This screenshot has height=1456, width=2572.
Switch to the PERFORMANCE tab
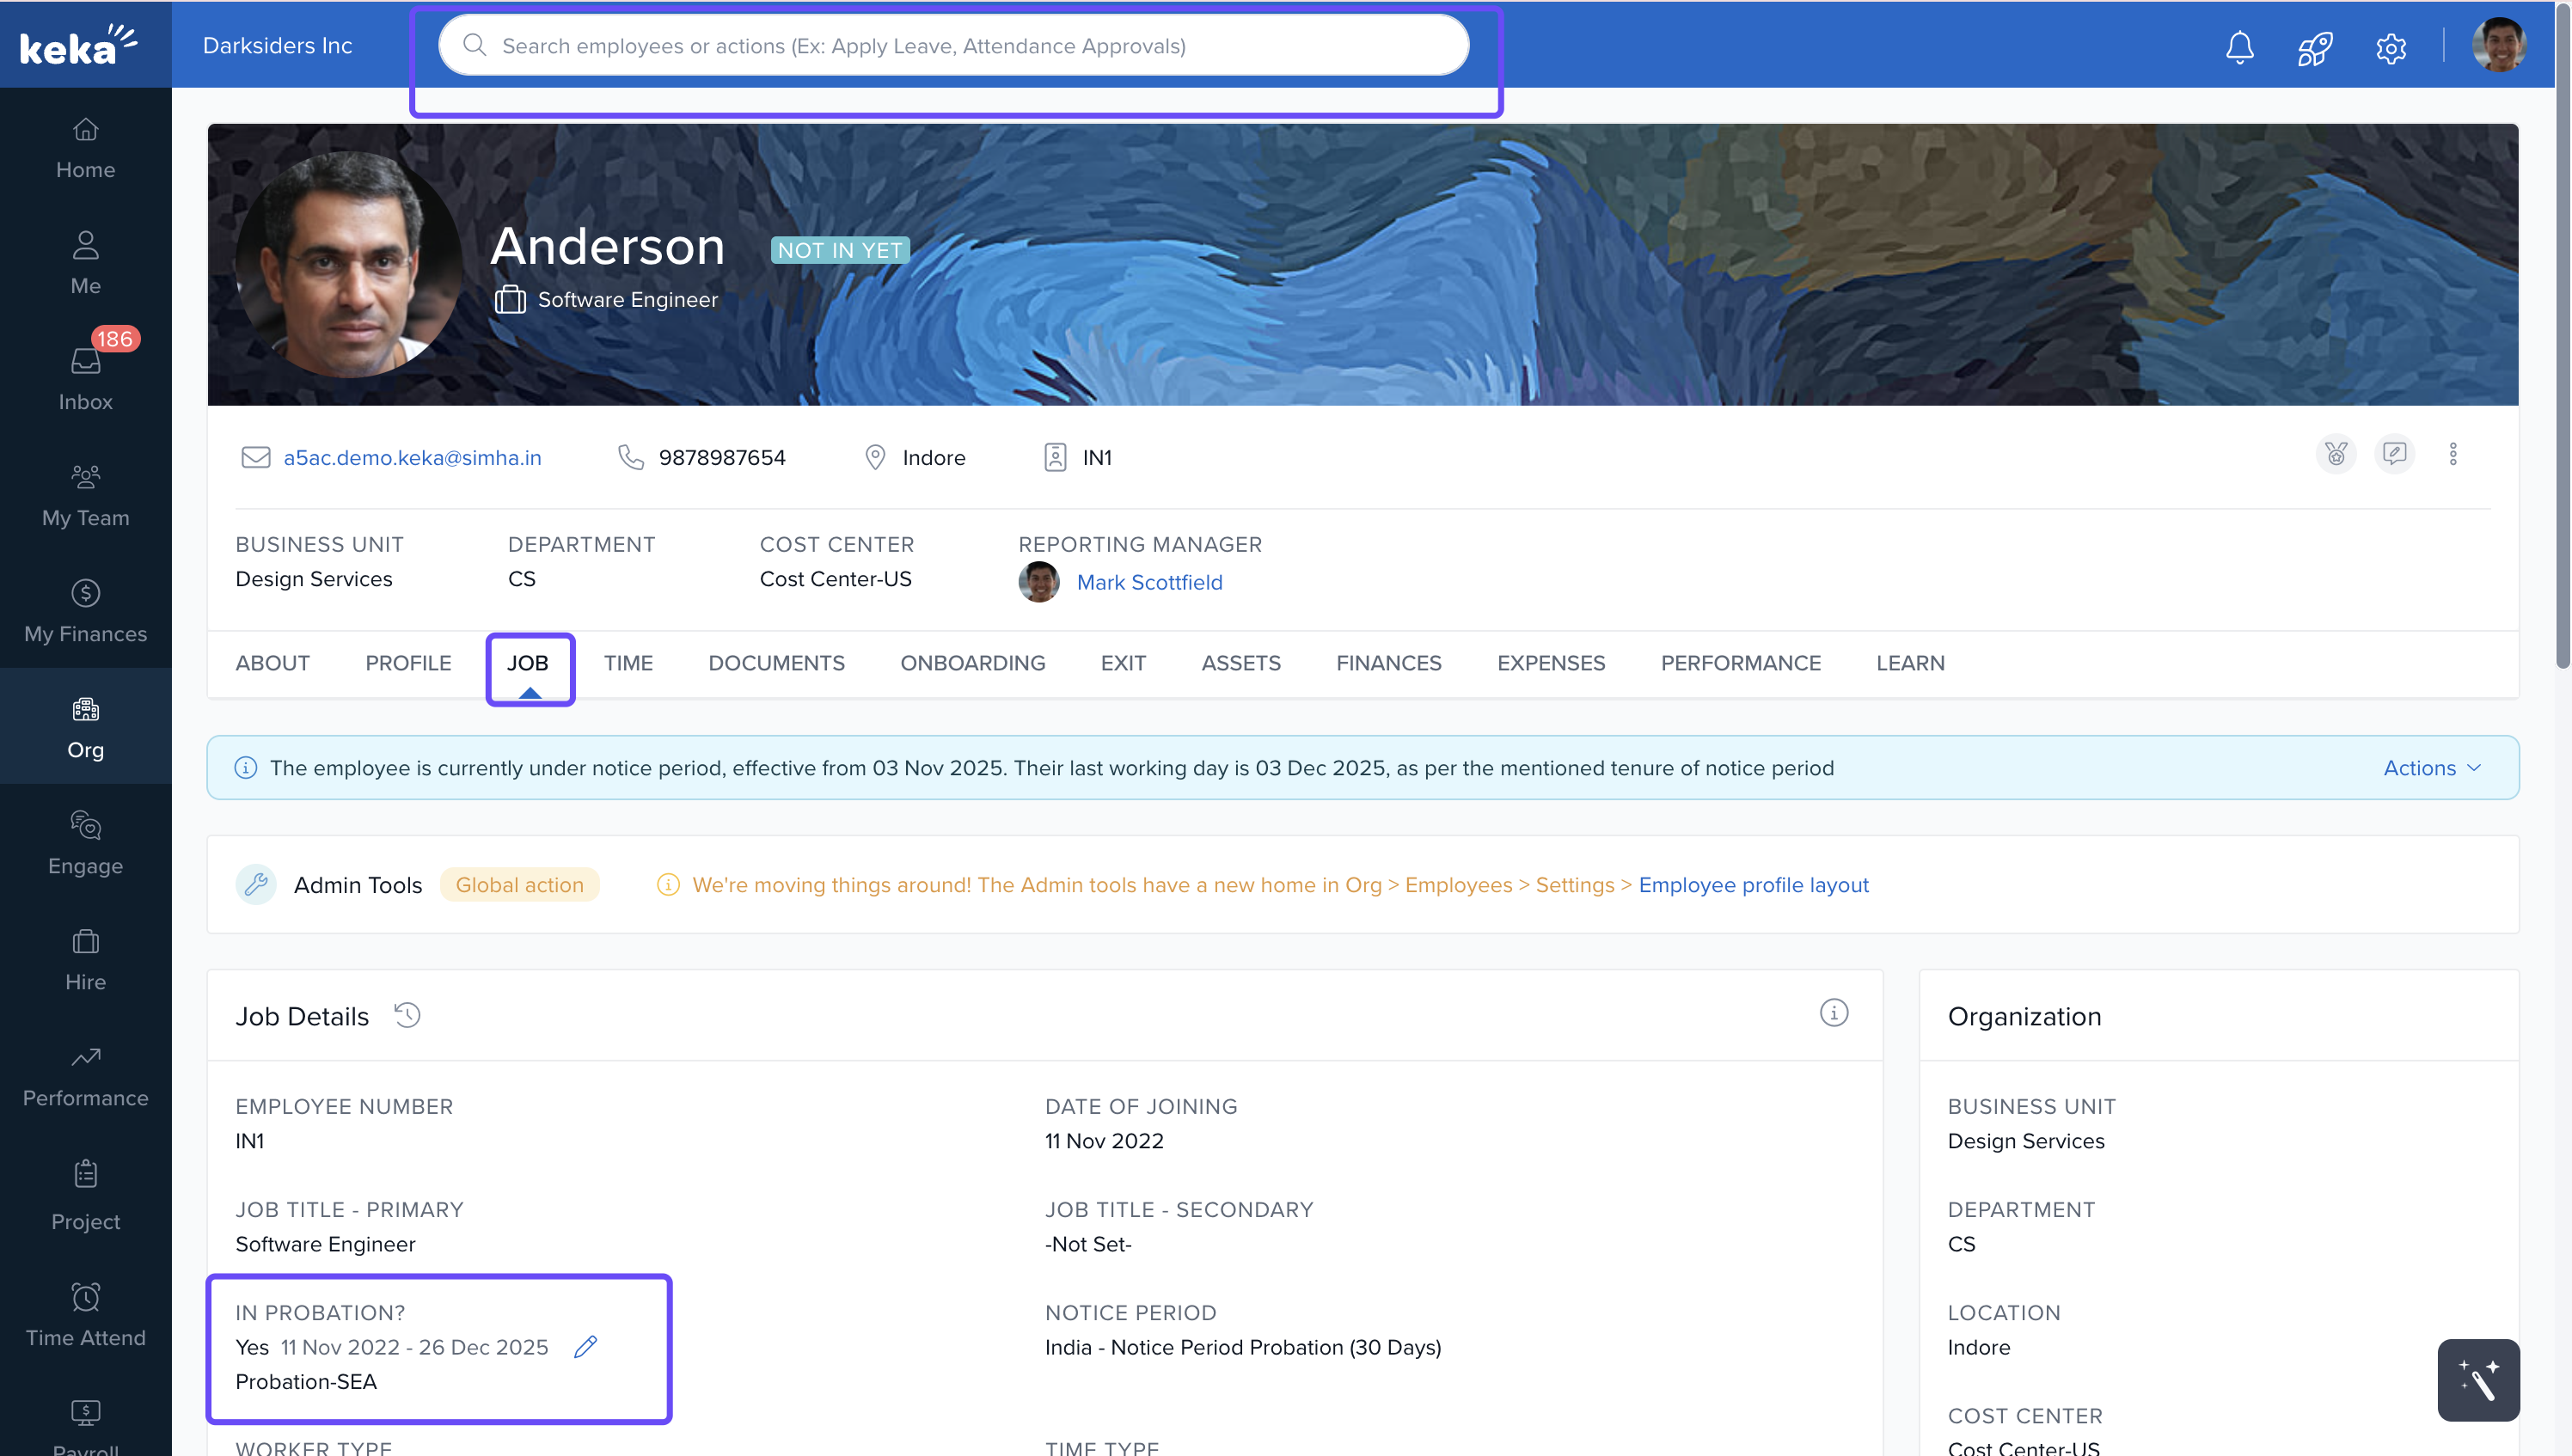(1740, 663)
